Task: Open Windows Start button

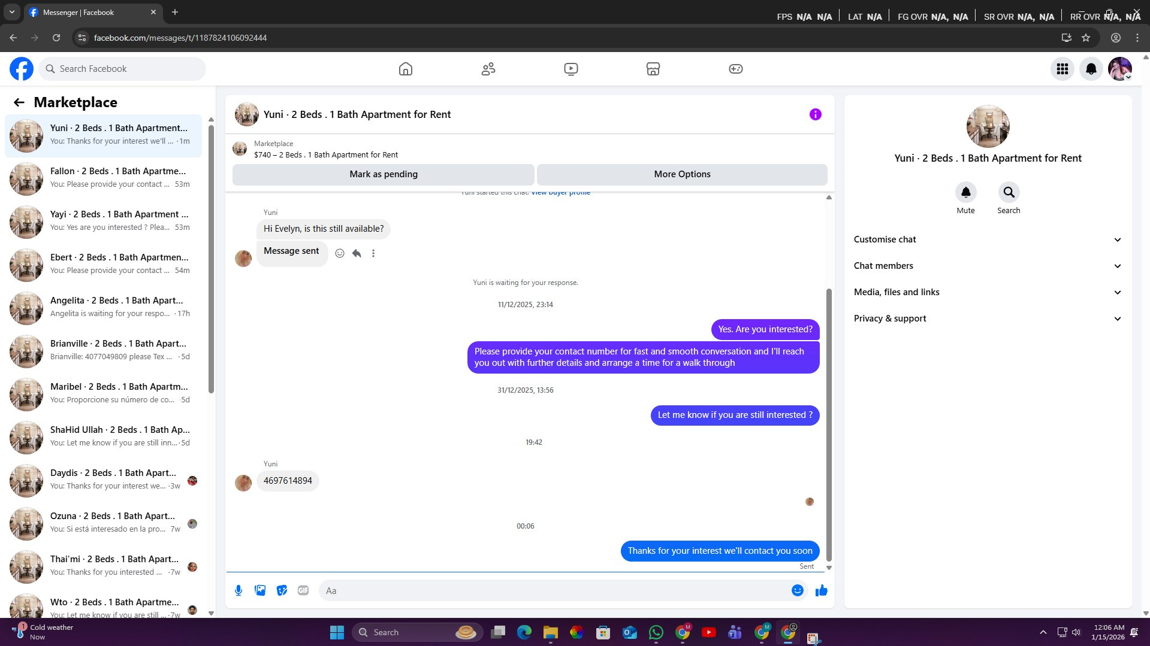Action: click(337, 632)
